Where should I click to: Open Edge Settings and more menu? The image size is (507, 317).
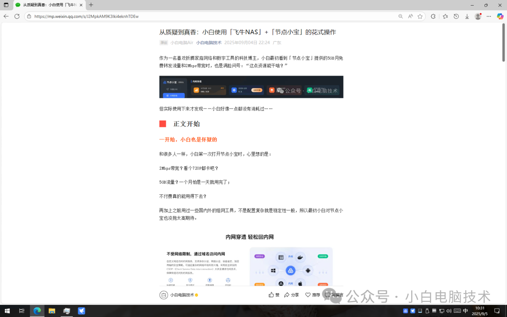(x=489, y=16)
